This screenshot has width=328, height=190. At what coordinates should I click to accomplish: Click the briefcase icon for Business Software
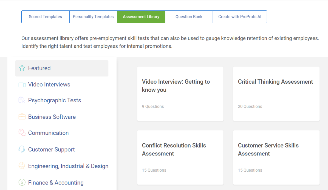click(x=22, y=117)
